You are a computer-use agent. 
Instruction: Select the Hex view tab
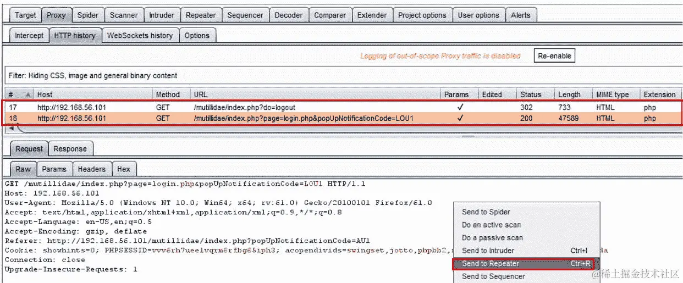(x=124, y=169)
